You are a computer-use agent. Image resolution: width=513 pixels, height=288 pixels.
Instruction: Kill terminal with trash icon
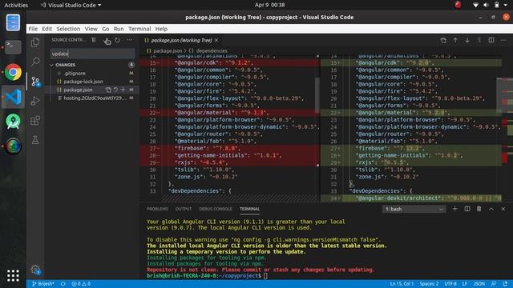(x=479, y=209)
